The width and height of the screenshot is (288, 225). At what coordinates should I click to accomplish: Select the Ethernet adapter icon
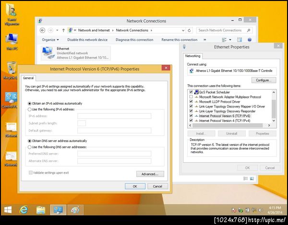pyautogui.click(x=48, y=53)
